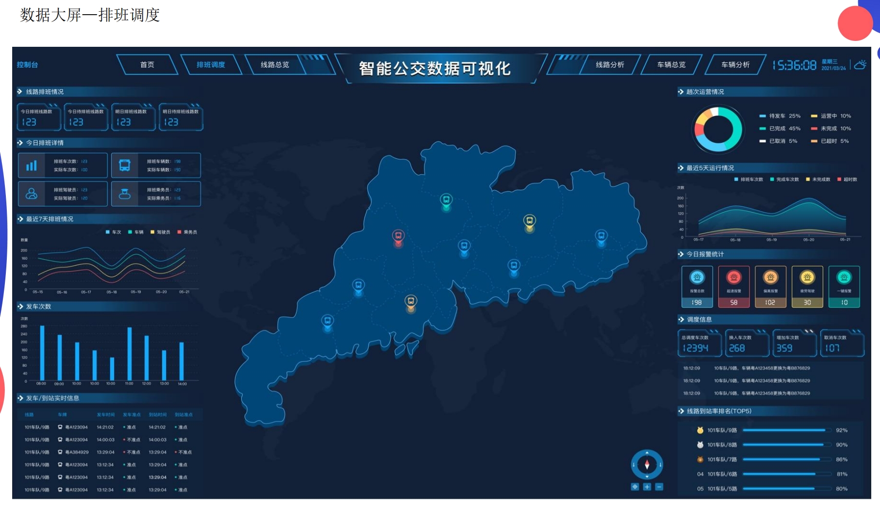Click the 超速报警 red alarm icon
This screenshot has height=506, width=880.
(733, 277)
